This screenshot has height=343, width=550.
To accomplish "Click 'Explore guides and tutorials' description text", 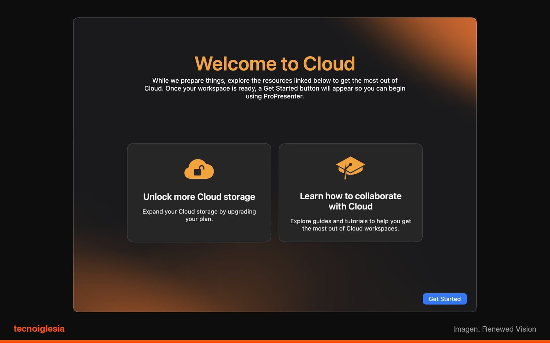I will pyautogui.click(x=351, y=225).
